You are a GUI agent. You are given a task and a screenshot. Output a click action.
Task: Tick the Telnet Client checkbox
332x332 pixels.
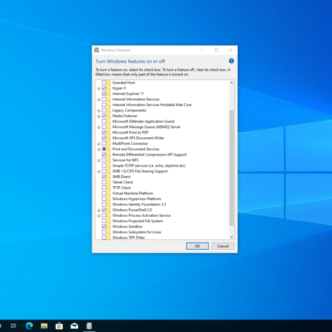tap(104, 182)
